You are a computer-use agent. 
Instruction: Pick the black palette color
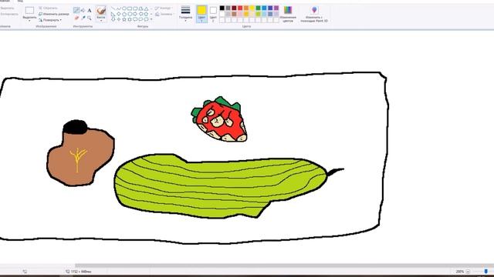coord(222,8)
